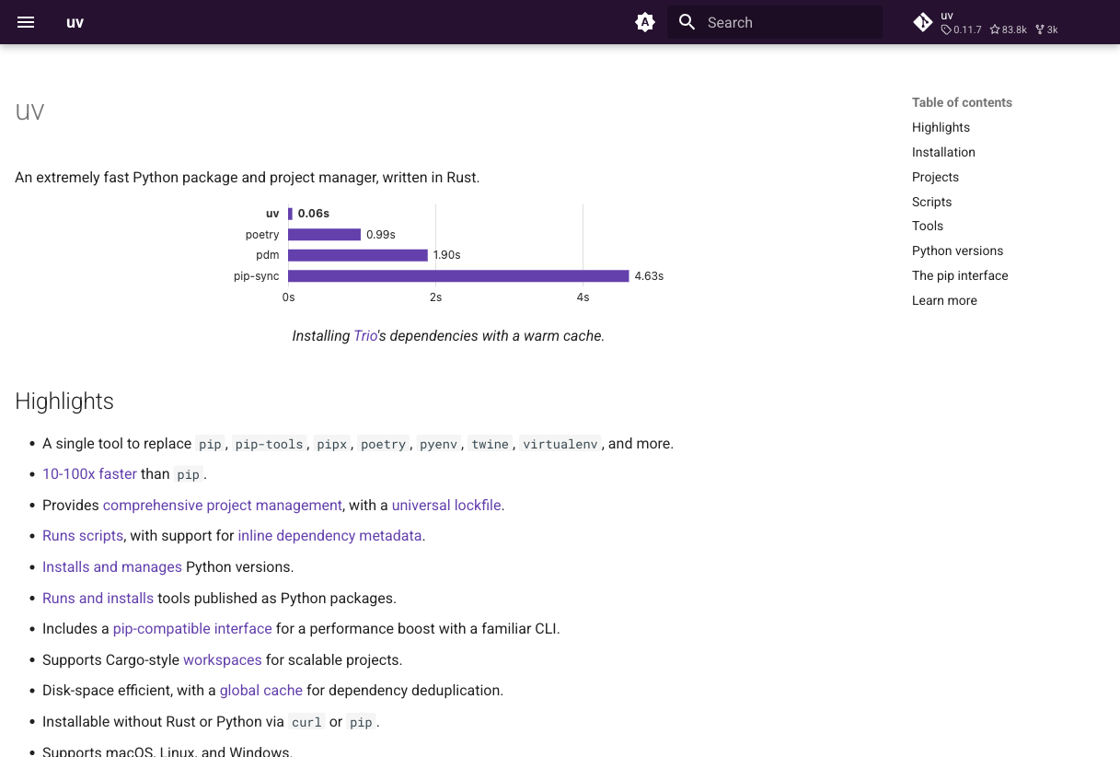Open the hamburger navigation menu

26,22
